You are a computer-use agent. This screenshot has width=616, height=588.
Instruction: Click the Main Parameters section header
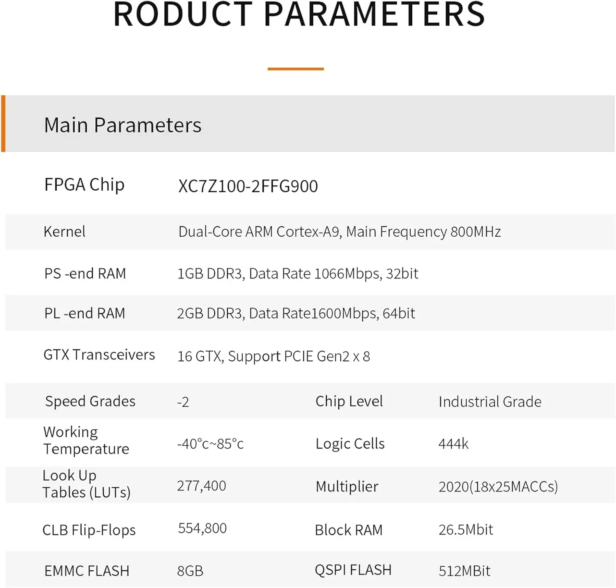coord(122,125)
